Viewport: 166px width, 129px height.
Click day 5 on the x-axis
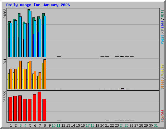(30, 125)
